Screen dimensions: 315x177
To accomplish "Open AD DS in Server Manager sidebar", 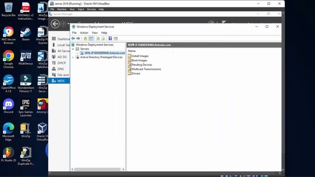I will tap(60, 57).
